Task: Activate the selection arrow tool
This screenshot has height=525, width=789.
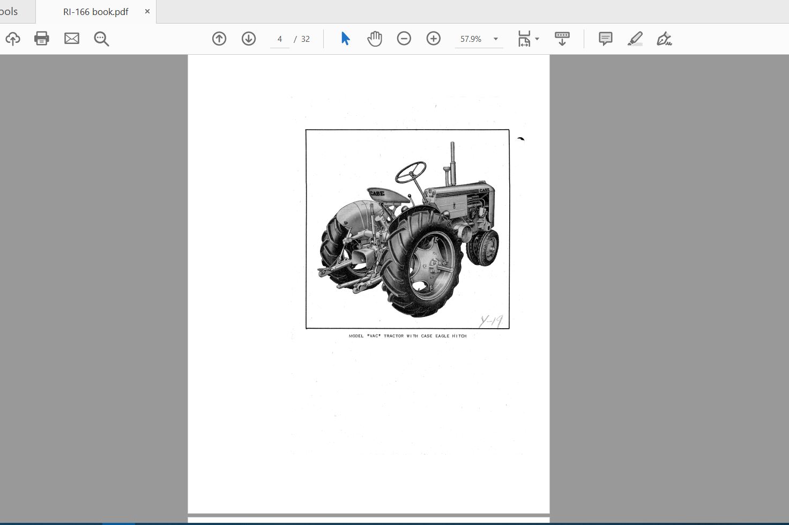Action: 345,38
